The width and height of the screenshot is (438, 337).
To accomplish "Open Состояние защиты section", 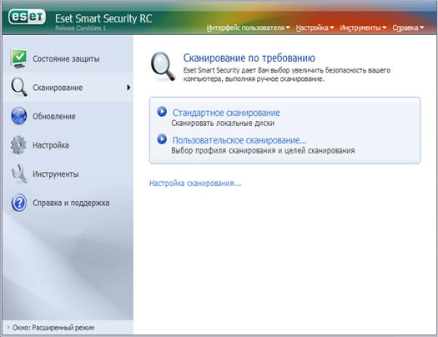I will (x=66, y=59).
